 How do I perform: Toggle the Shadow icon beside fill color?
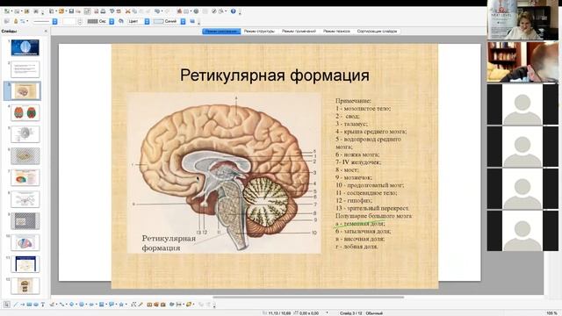click(x=192, y=21)
